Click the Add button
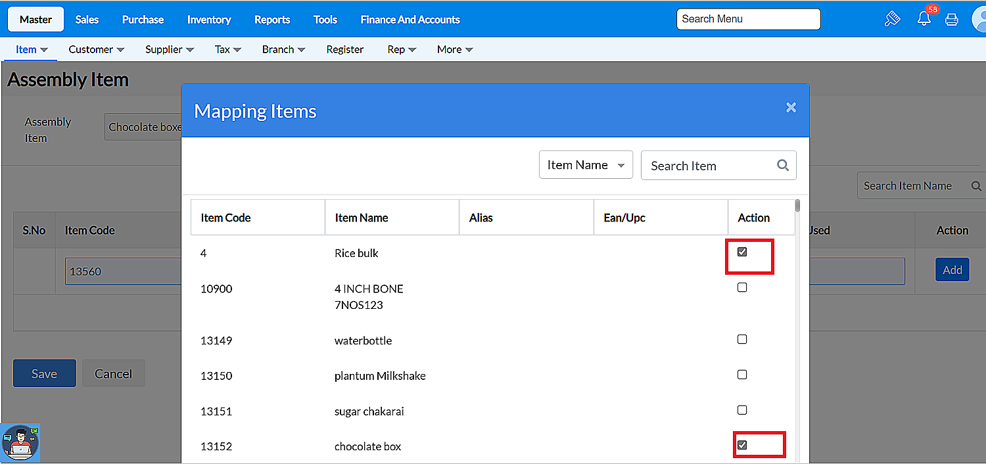 952,270
